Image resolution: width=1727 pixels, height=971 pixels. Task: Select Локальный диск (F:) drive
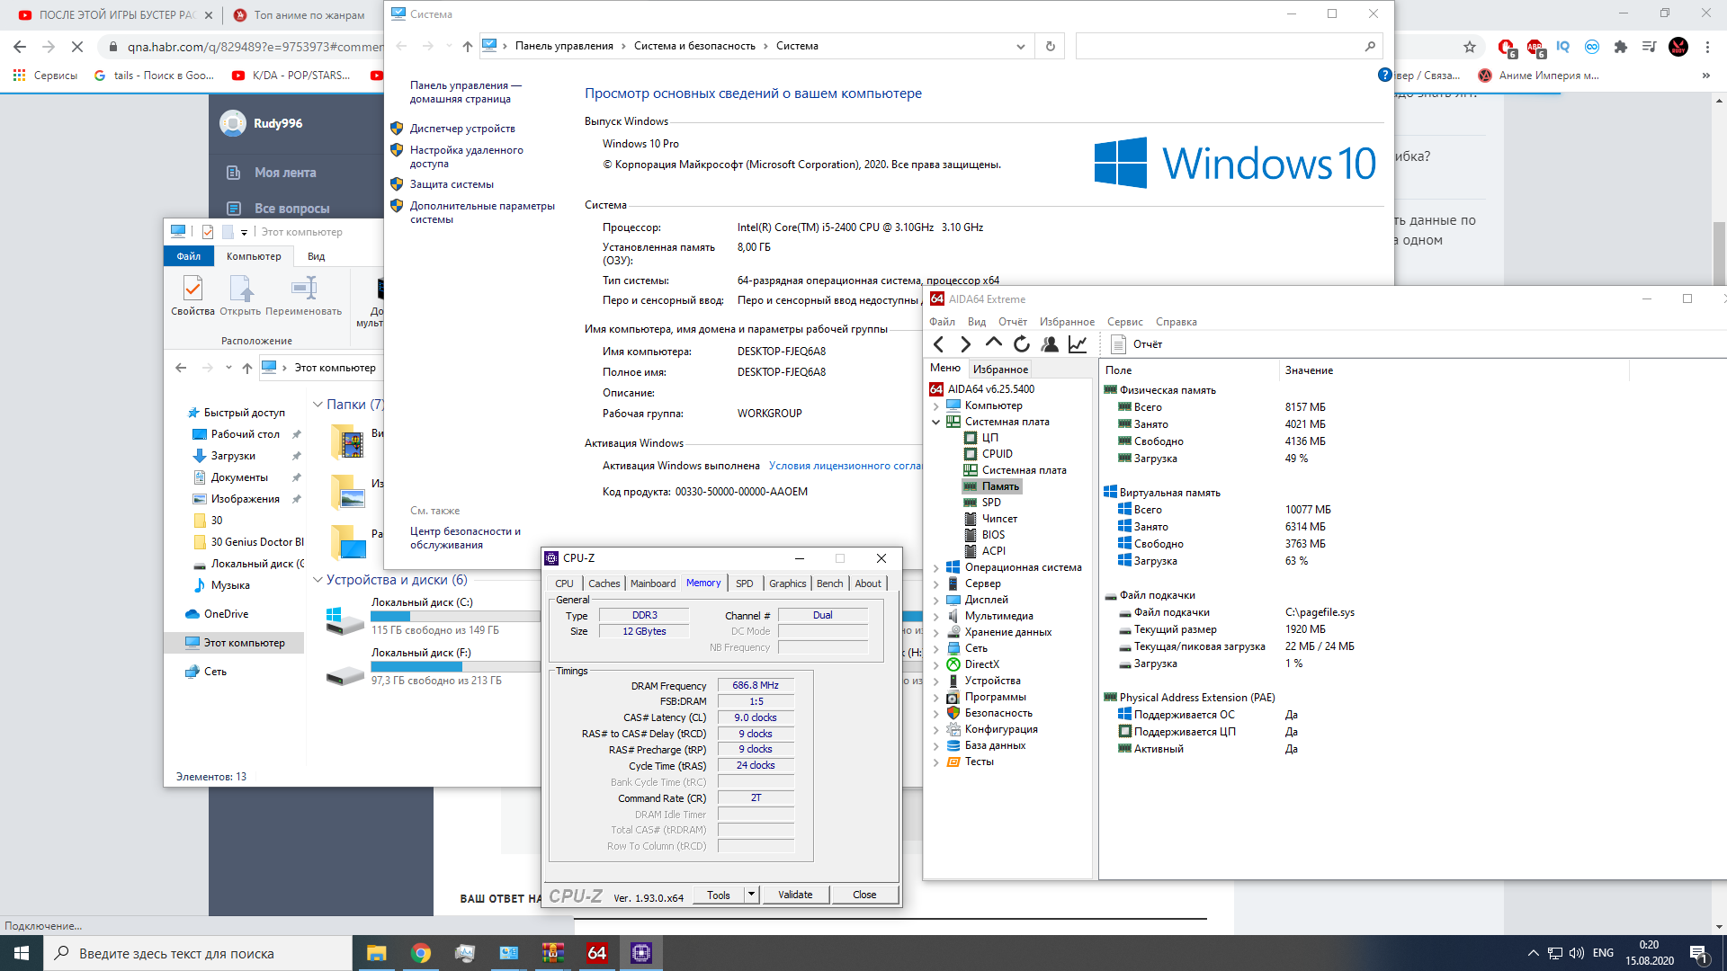[432, 667]
